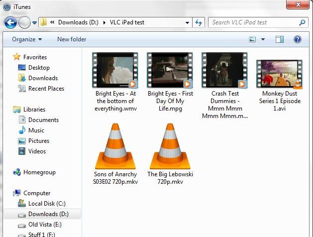
Task: Click the Desktop monitor icon
Action: tap(22, 68)
